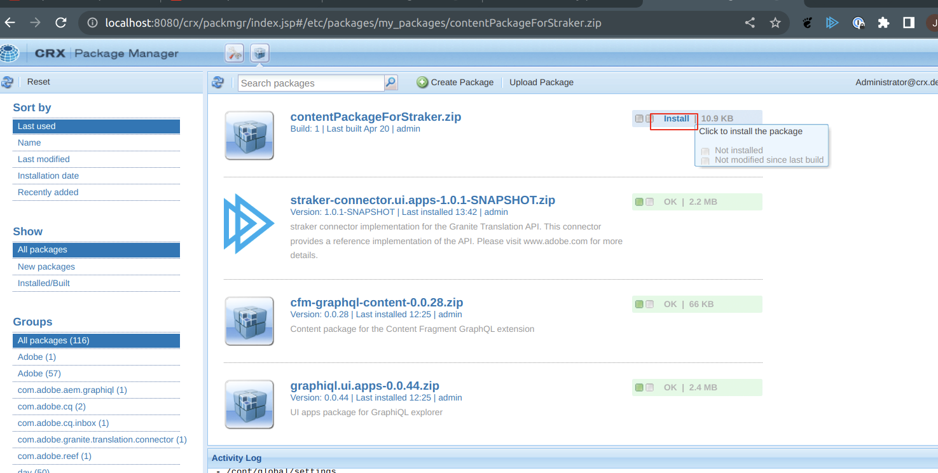The height and width of the screenshot is (473, 938).
Task: Select the Adobe (57) group
Action: (96, 373)
